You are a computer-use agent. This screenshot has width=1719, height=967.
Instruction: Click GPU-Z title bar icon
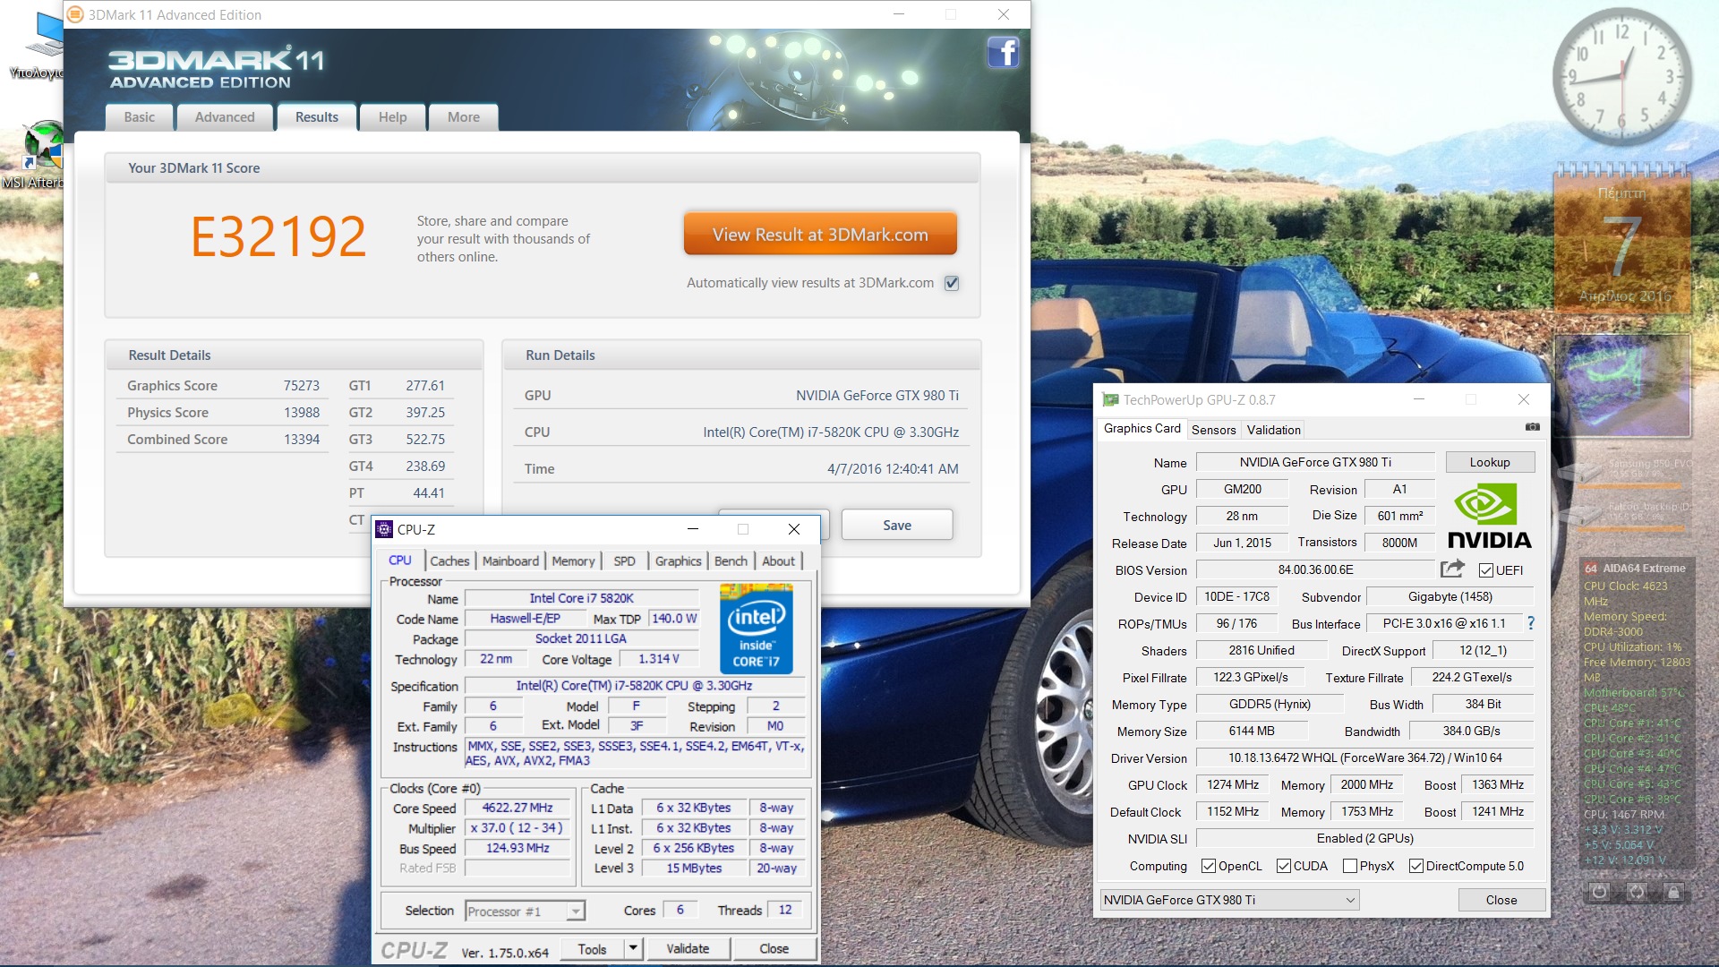pos(1110,400)
